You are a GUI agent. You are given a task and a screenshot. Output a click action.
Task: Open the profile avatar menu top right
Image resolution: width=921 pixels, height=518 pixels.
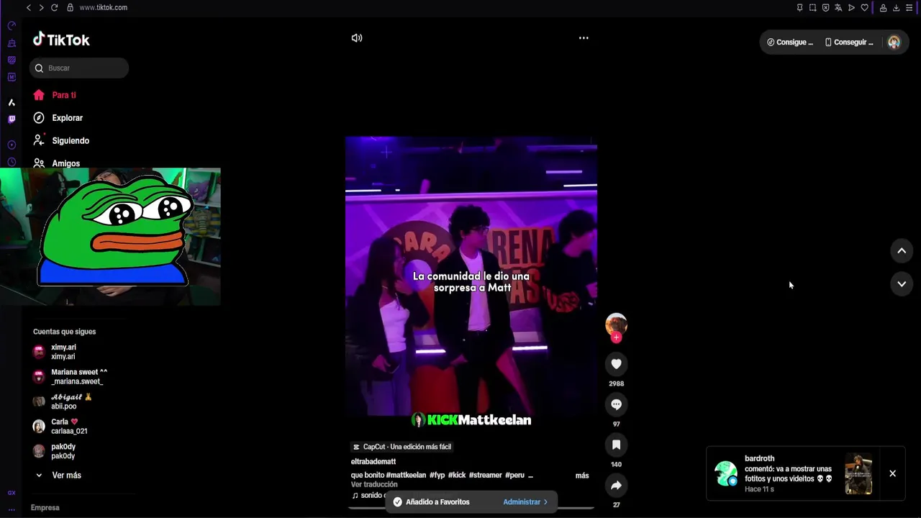pos(894,42)
